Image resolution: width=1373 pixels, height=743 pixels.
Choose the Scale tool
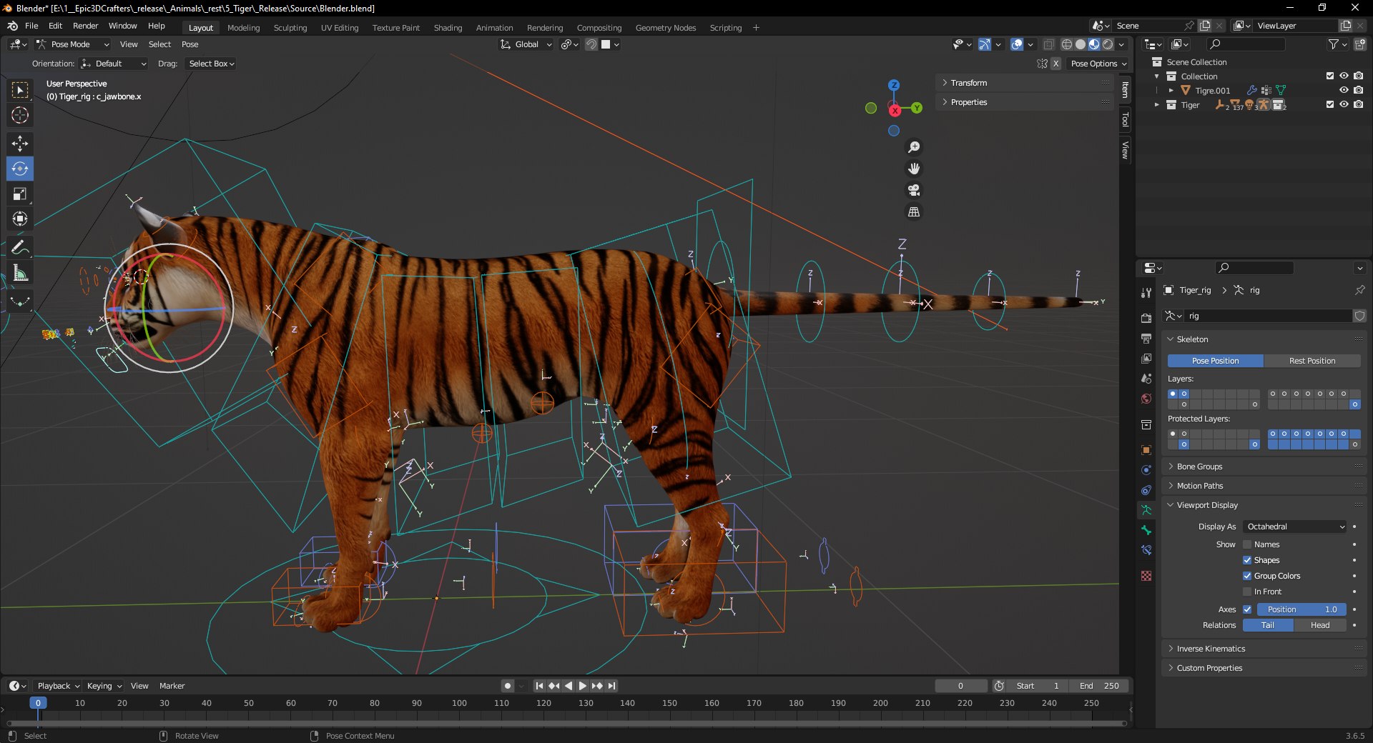(x=20, y=194)
